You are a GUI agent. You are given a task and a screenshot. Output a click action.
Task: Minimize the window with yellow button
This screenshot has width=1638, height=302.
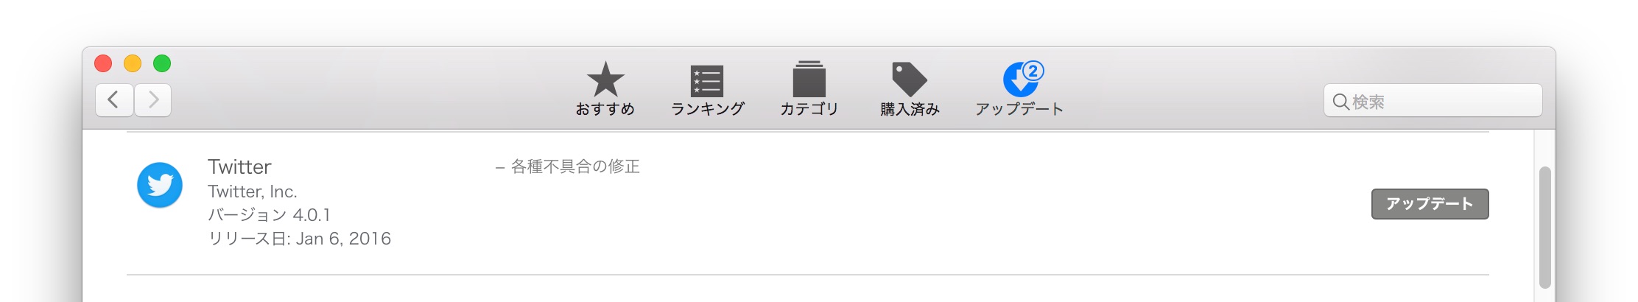tap(133, 63)
